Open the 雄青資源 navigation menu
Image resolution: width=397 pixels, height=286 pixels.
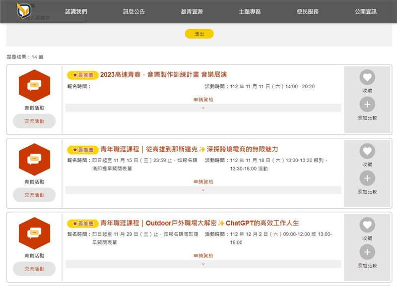tap(192, 11)
